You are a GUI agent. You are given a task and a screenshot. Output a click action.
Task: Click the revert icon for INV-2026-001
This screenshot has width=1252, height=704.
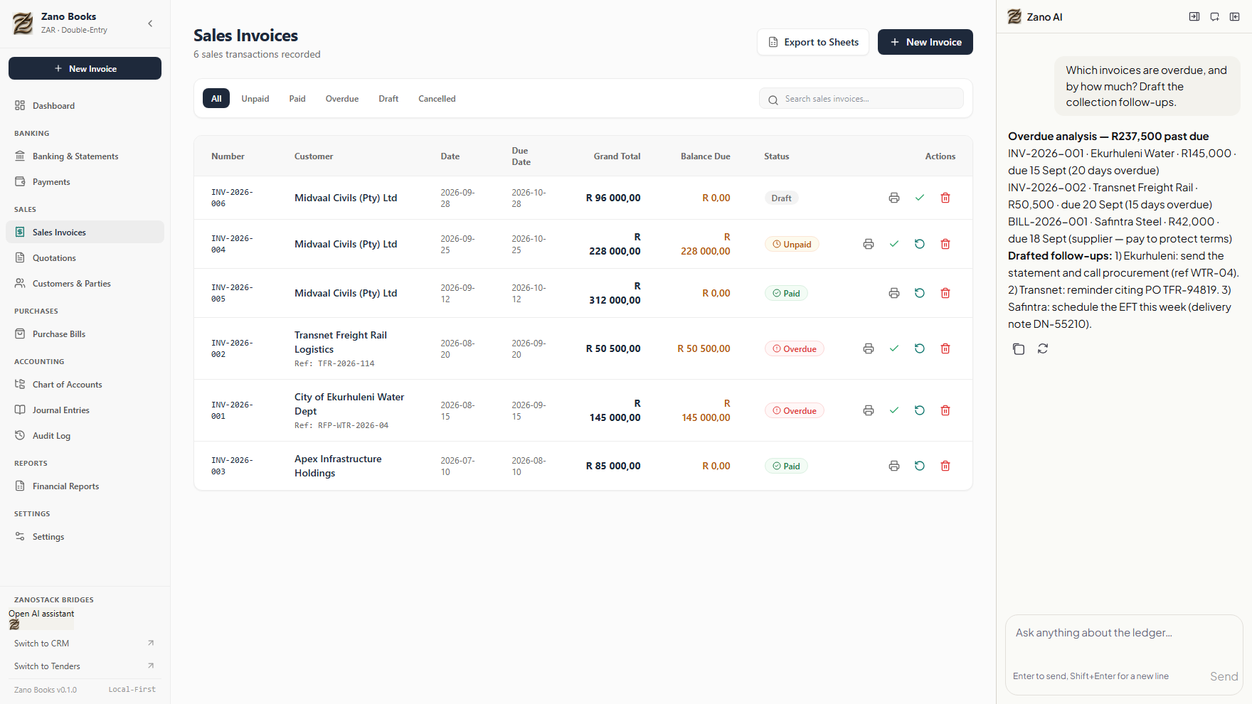click(x=920, y=410)
